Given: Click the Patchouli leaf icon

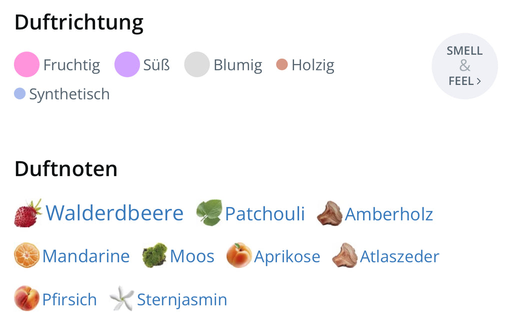Looking at the screenshot, I should pyautogui.click(x=209, y=213).
